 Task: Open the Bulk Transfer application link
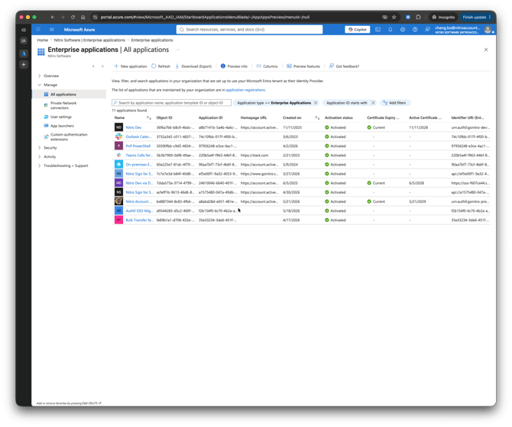pyautogui.click(x=139, y=220)
